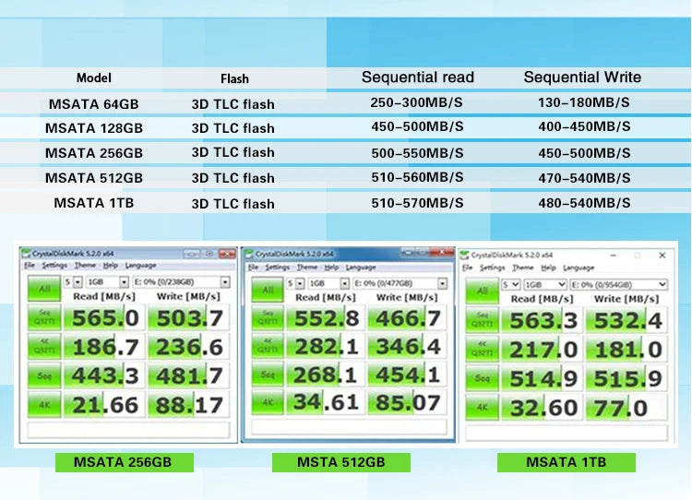Click the 21.66 4K read result

[104, 405]
